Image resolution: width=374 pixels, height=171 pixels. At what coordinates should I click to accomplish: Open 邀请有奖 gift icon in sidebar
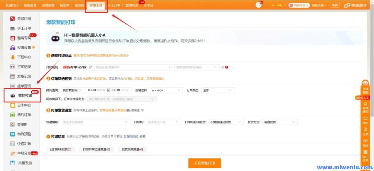[13, 38]
